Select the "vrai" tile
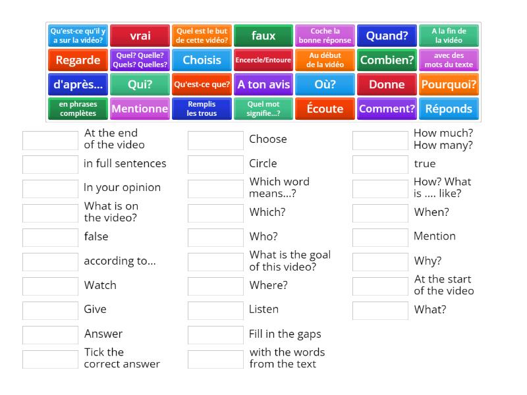527x395 pixels. pyautogui.click(x=140, y=36)
